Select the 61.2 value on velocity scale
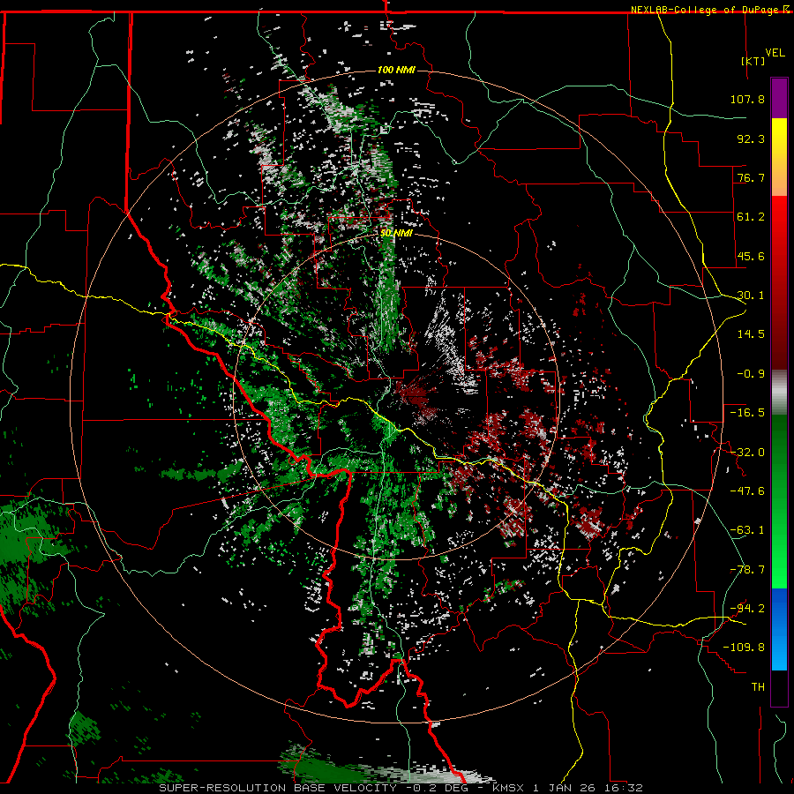 pyautogui.click(x=751, y=217)
